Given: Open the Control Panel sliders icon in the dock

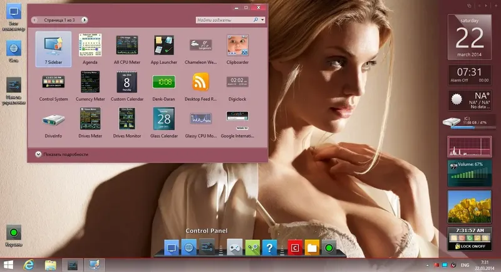Looking at the screenshot, I should pos(207,247).
